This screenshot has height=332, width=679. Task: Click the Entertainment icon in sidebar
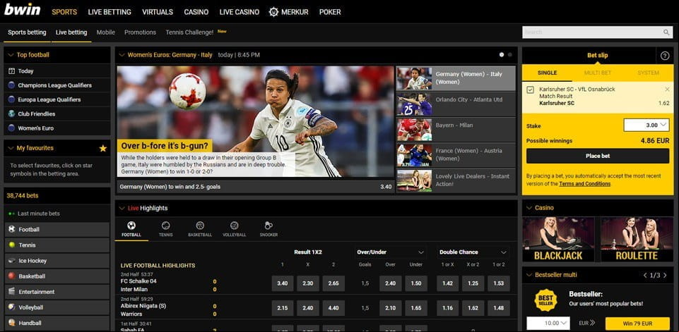click(x=12, y=292)
